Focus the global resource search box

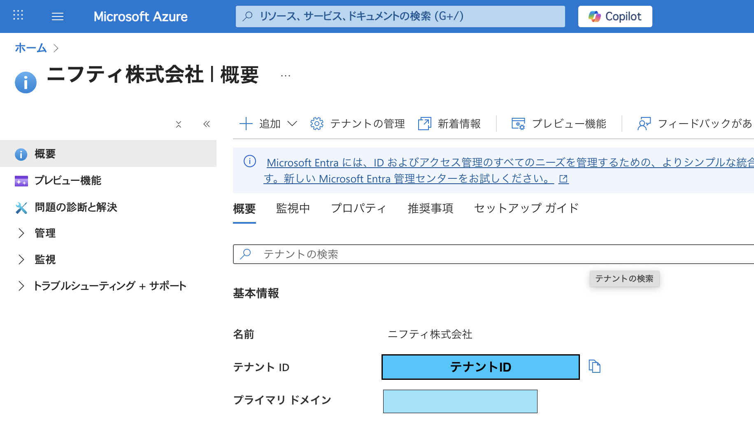(x=400, y=16)
